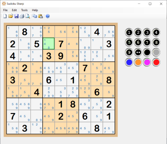Choose the magenta color swatch
This screenshot has width=167, height=144.
[x=147, y=62]
